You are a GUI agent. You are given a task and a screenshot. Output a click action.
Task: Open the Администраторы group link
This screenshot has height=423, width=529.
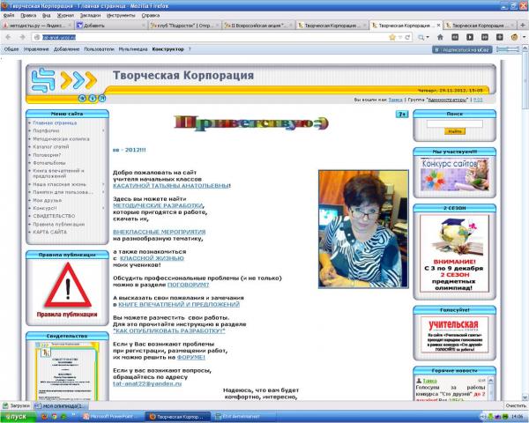point(448,100)
